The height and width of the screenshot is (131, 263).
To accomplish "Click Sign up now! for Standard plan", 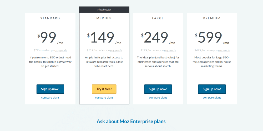I will click(50, 89).
